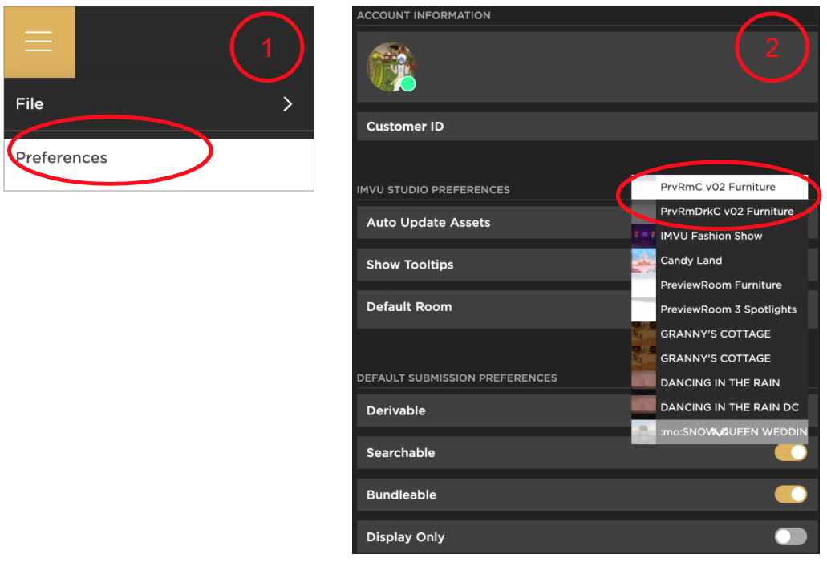Image resolution: width=827 pixels, height=562 pixels.
Task: Select PrvRmDrkC v02 Furniture room
Action: point(720,212)
